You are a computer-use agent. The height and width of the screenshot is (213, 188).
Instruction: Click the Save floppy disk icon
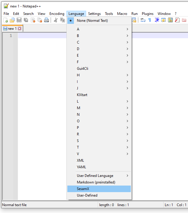coord(19,20)
